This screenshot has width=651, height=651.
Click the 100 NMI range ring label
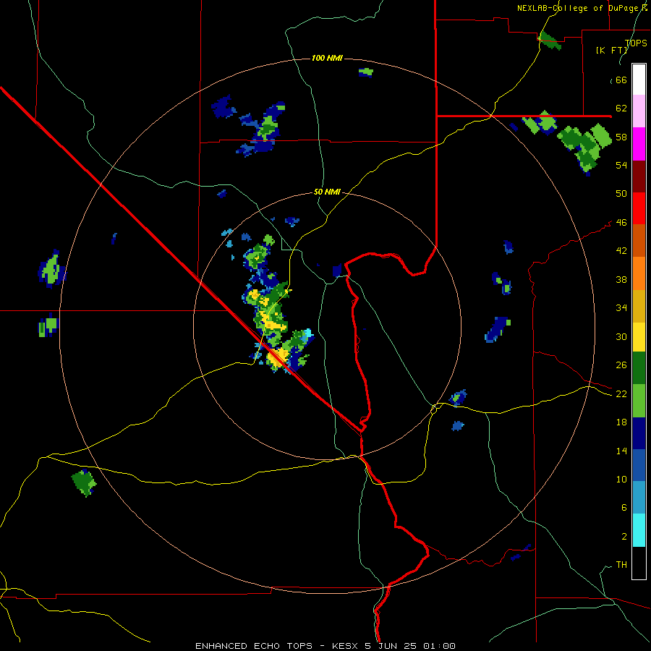tap(327, 58)
